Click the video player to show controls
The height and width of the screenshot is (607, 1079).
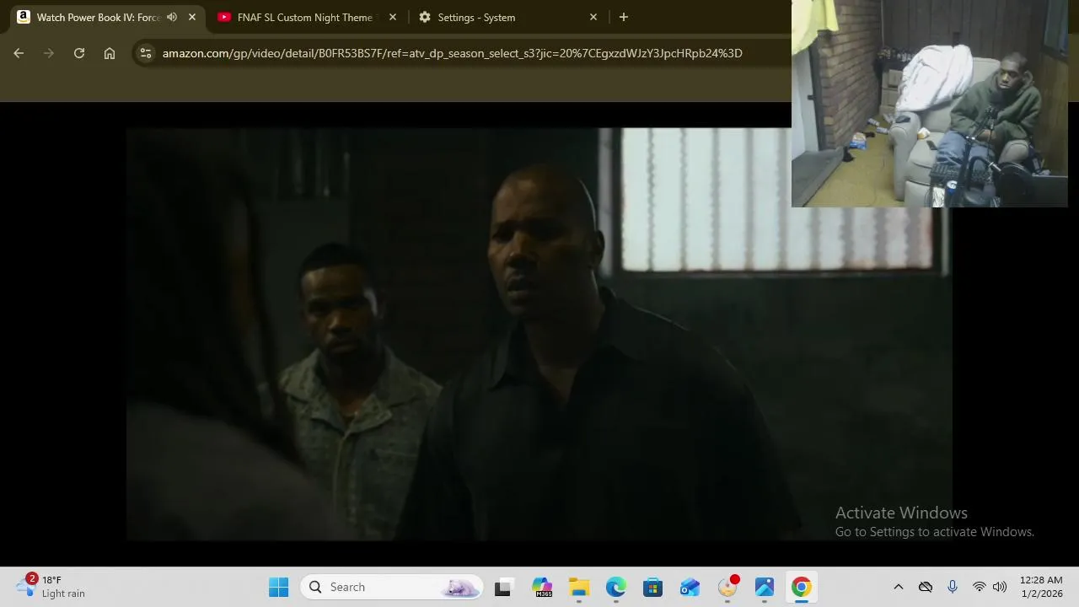tap(539, 334)
